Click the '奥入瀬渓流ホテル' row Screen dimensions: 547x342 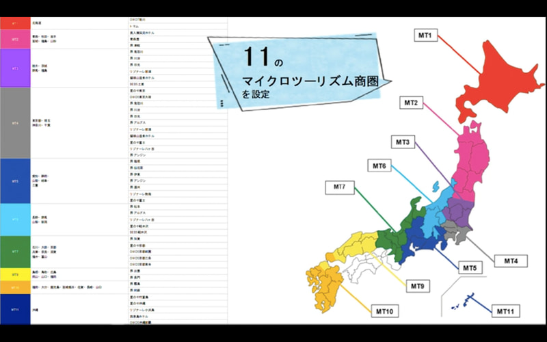pyautogui.click(x=178, y=33)
